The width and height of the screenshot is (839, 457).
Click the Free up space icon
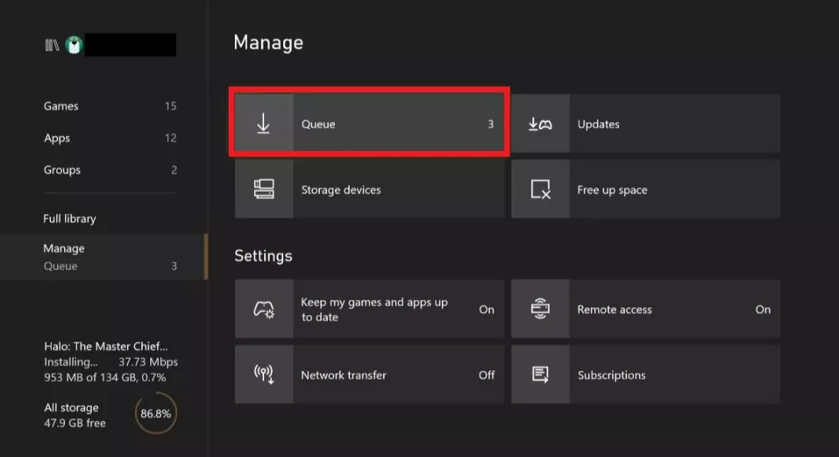click(540, 189)
